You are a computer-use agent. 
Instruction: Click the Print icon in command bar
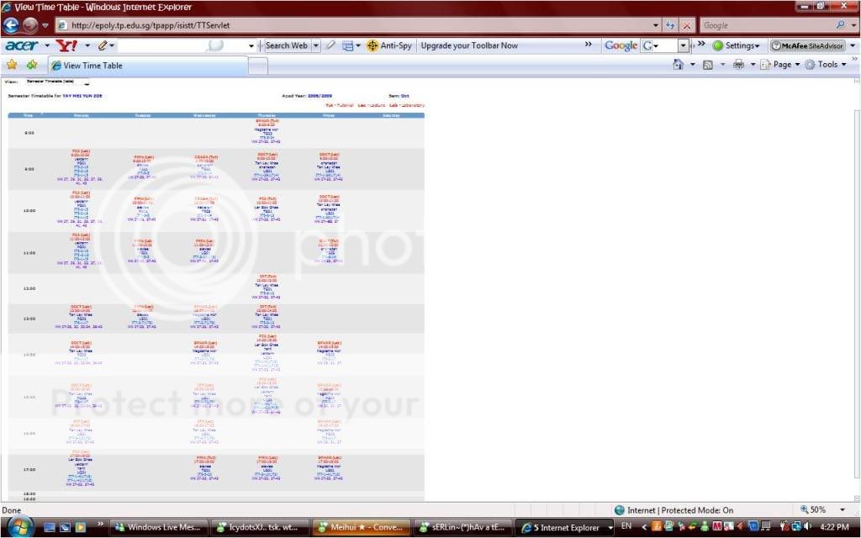click(738, 65)
